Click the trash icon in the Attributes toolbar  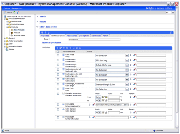pos(57,48)
